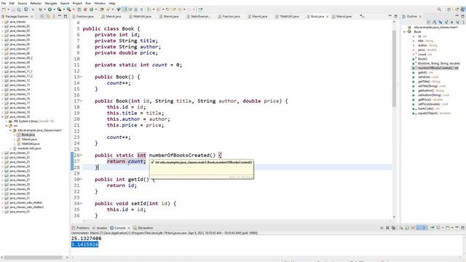Open Package Explorer view menu icon
The height and width of the screenshot is (262, 466).
tap(54, 16)
